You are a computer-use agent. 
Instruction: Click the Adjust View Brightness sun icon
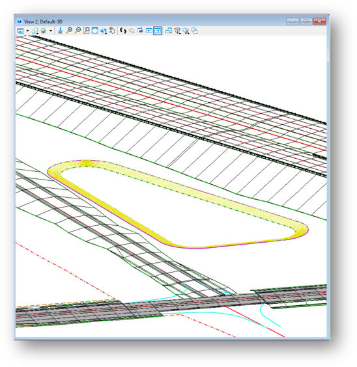[x=44, y=31]
